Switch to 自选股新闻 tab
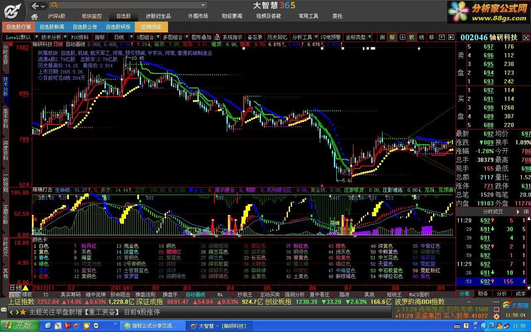This screenshot has width=531, height=332. [x=52, y=27]
